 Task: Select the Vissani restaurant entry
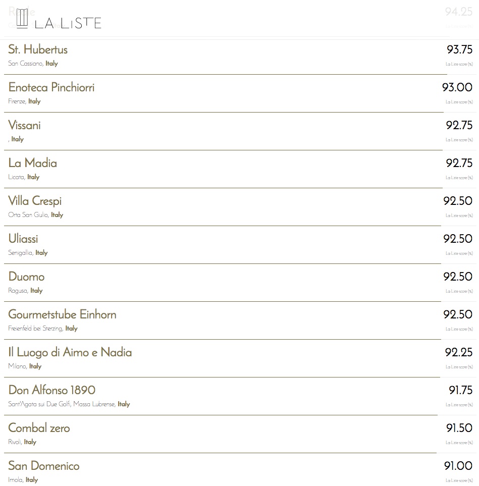point(25,125)
